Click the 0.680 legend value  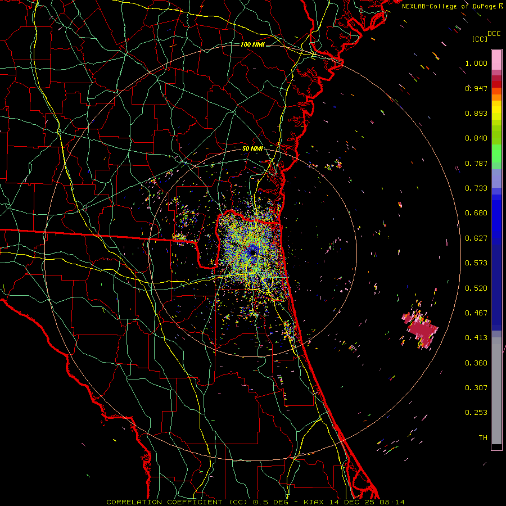476,213
